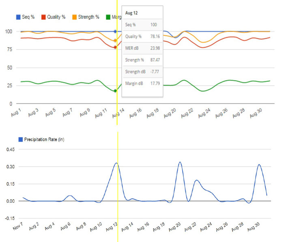Click the y-axis value 0.45 on precipitation chart

point(11,150)
